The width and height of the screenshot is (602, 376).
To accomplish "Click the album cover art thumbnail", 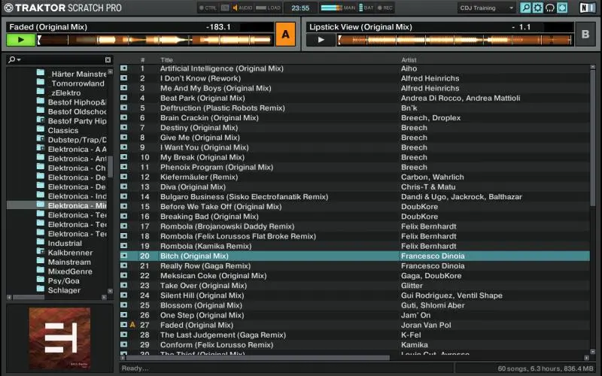I will click(x=59, y=333).
